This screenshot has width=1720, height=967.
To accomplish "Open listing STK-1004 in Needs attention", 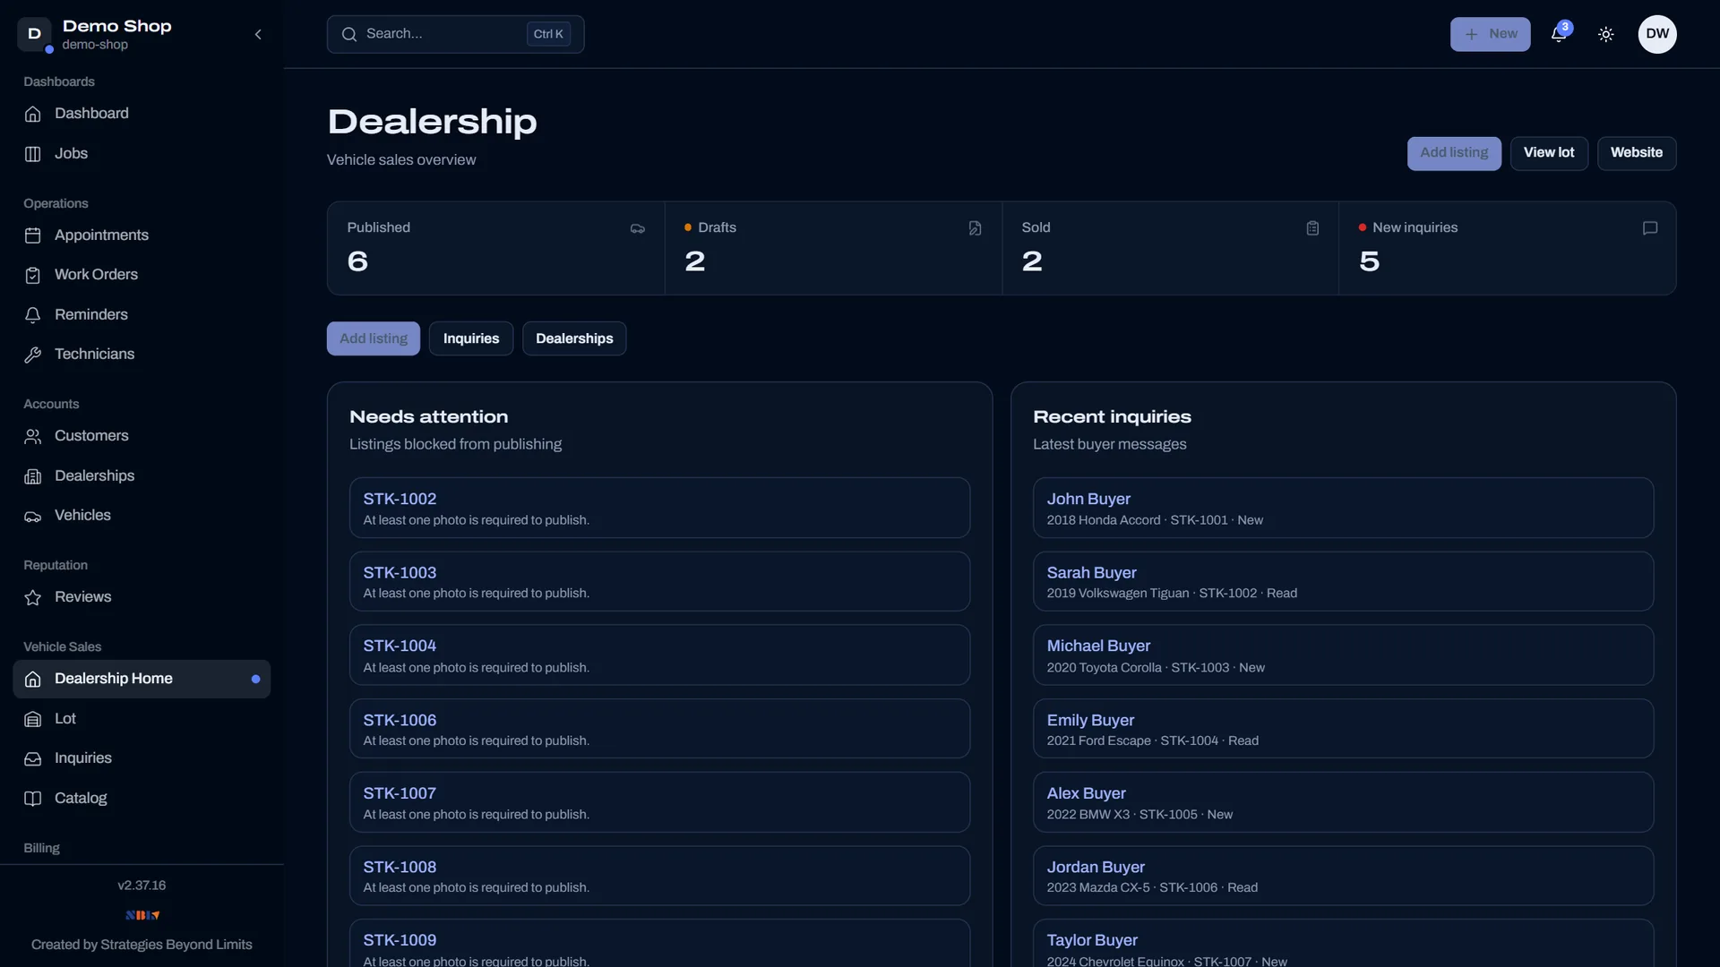I will click(659, 655).
